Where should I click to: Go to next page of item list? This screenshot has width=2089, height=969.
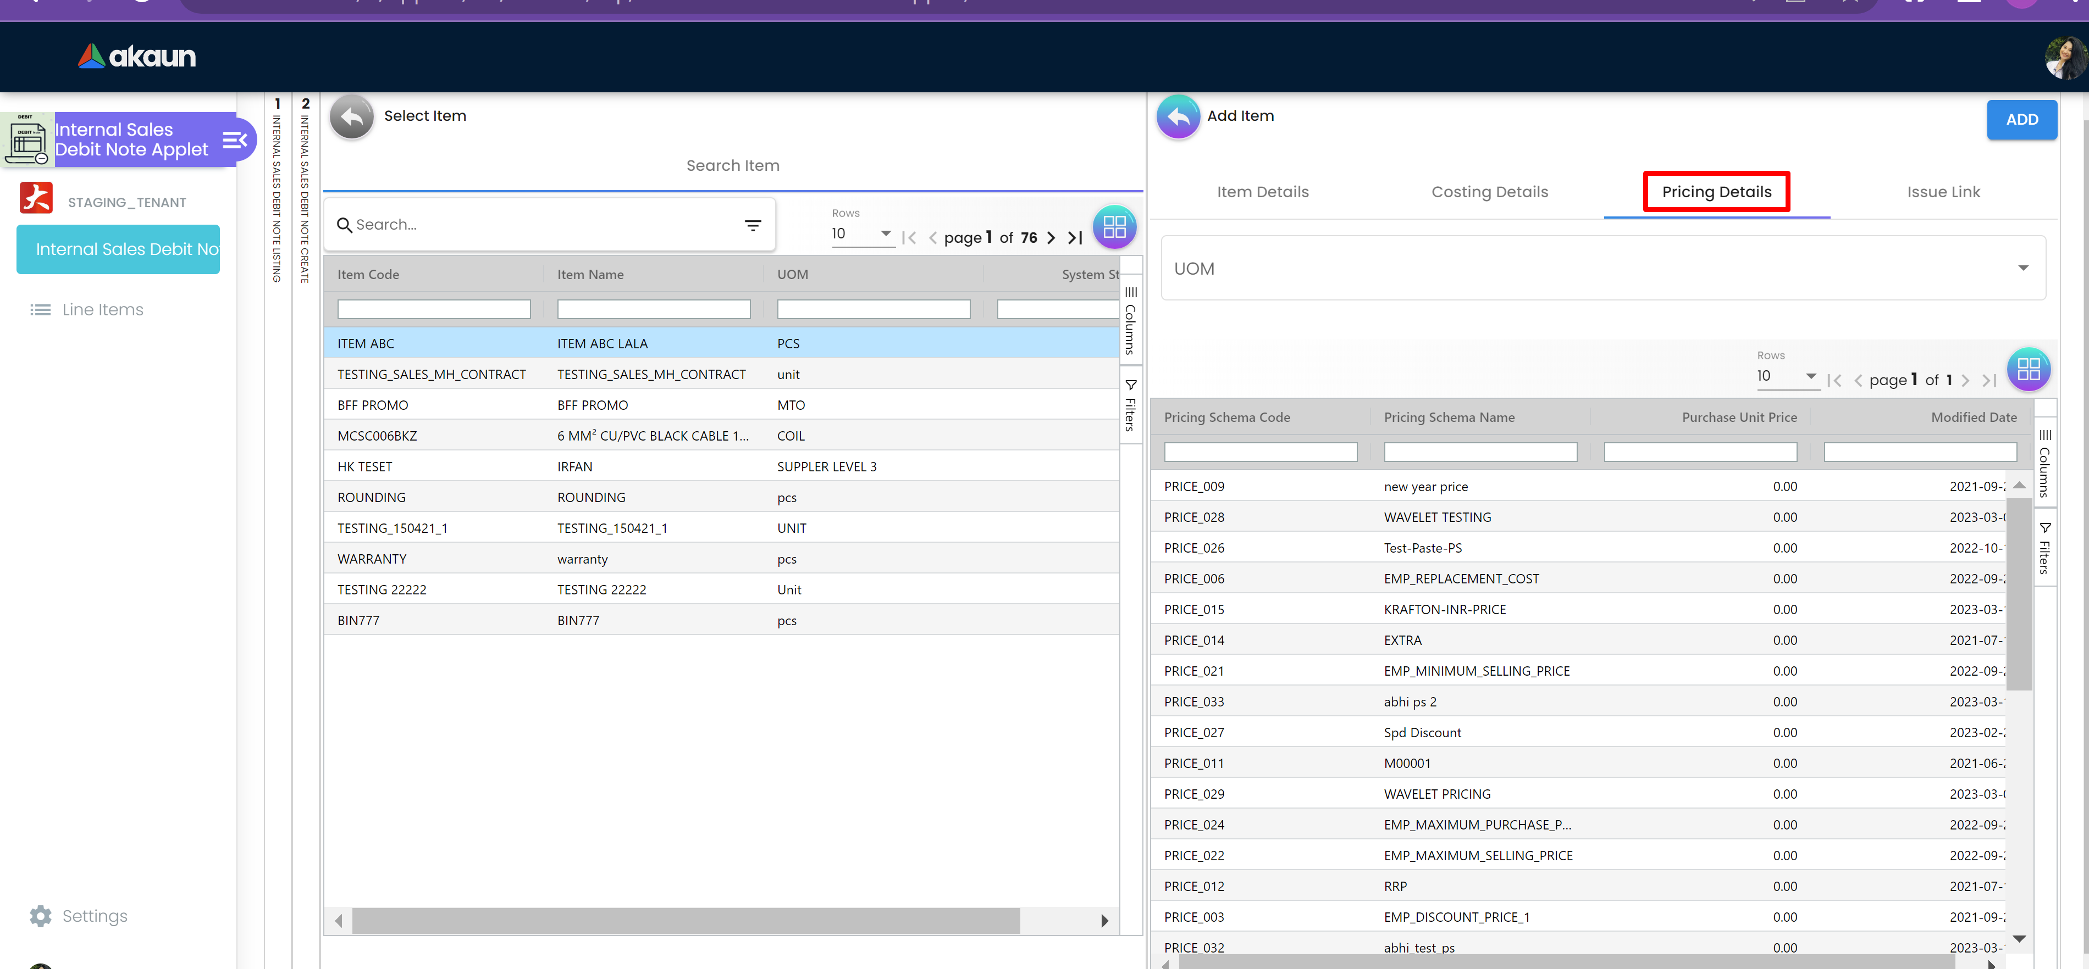1051,238
